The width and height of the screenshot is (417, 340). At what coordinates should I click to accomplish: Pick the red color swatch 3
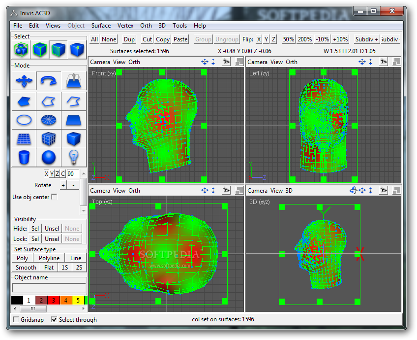click(54, 300)
